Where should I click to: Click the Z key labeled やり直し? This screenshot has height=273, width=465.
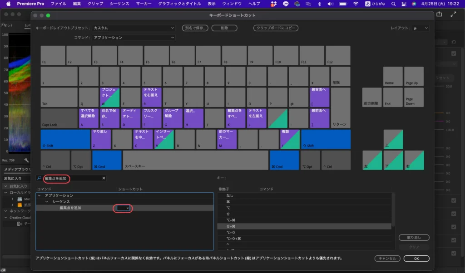point(101,139)
